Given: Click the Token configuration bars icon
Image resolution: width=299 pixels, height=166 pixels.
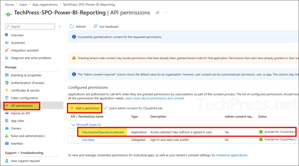Looking at the screenshot, I should click(x=7, y=98).
